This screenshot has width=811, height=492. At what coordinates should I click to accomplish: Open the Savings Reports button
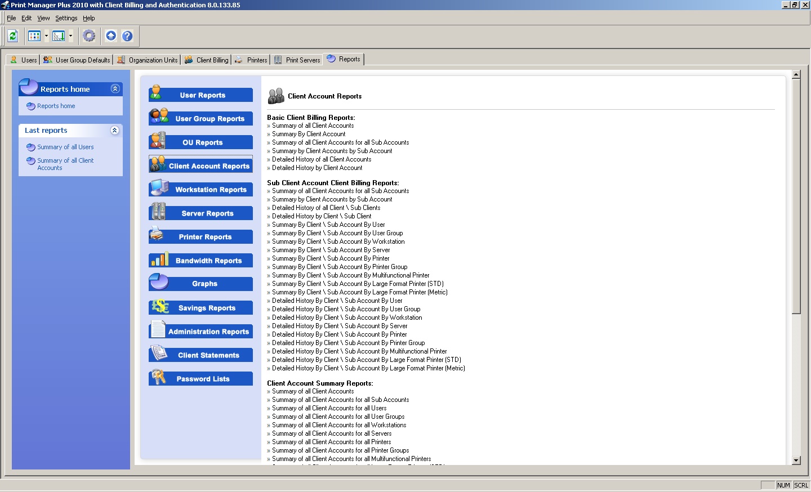(201, 308)
